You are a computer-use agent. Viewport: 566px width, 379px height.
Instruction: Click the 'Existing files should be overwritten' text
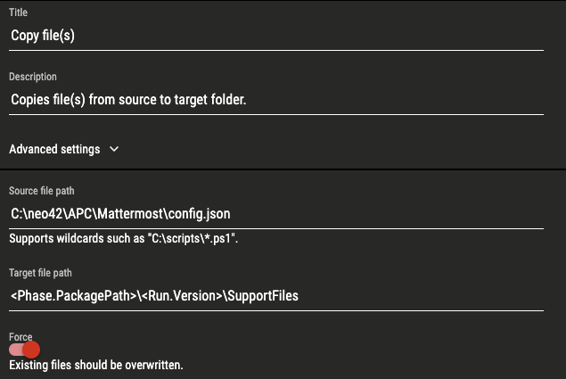[96, 365]
